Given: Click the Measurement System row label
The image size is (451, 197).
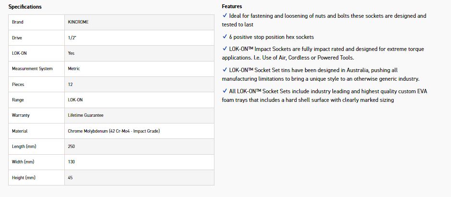Looking at the screenshot, I should click(x=32, y=69).
